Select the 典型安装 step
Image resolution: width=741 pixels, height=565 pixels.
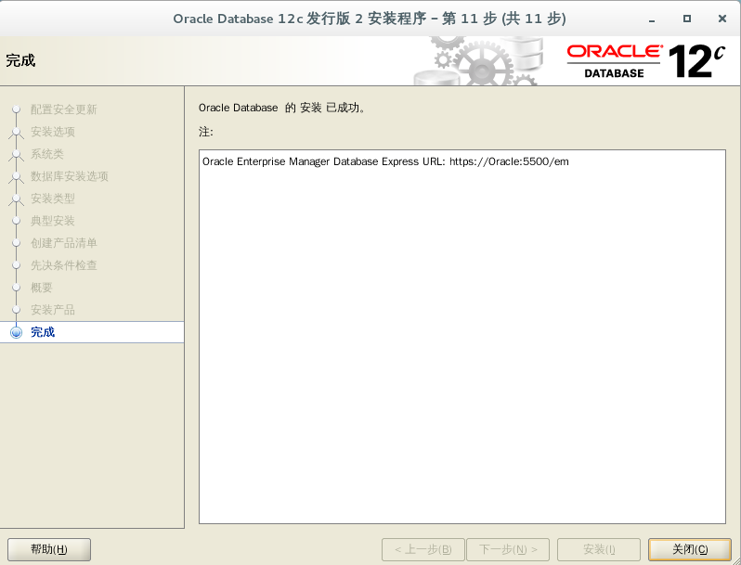[x=52, y=221]
